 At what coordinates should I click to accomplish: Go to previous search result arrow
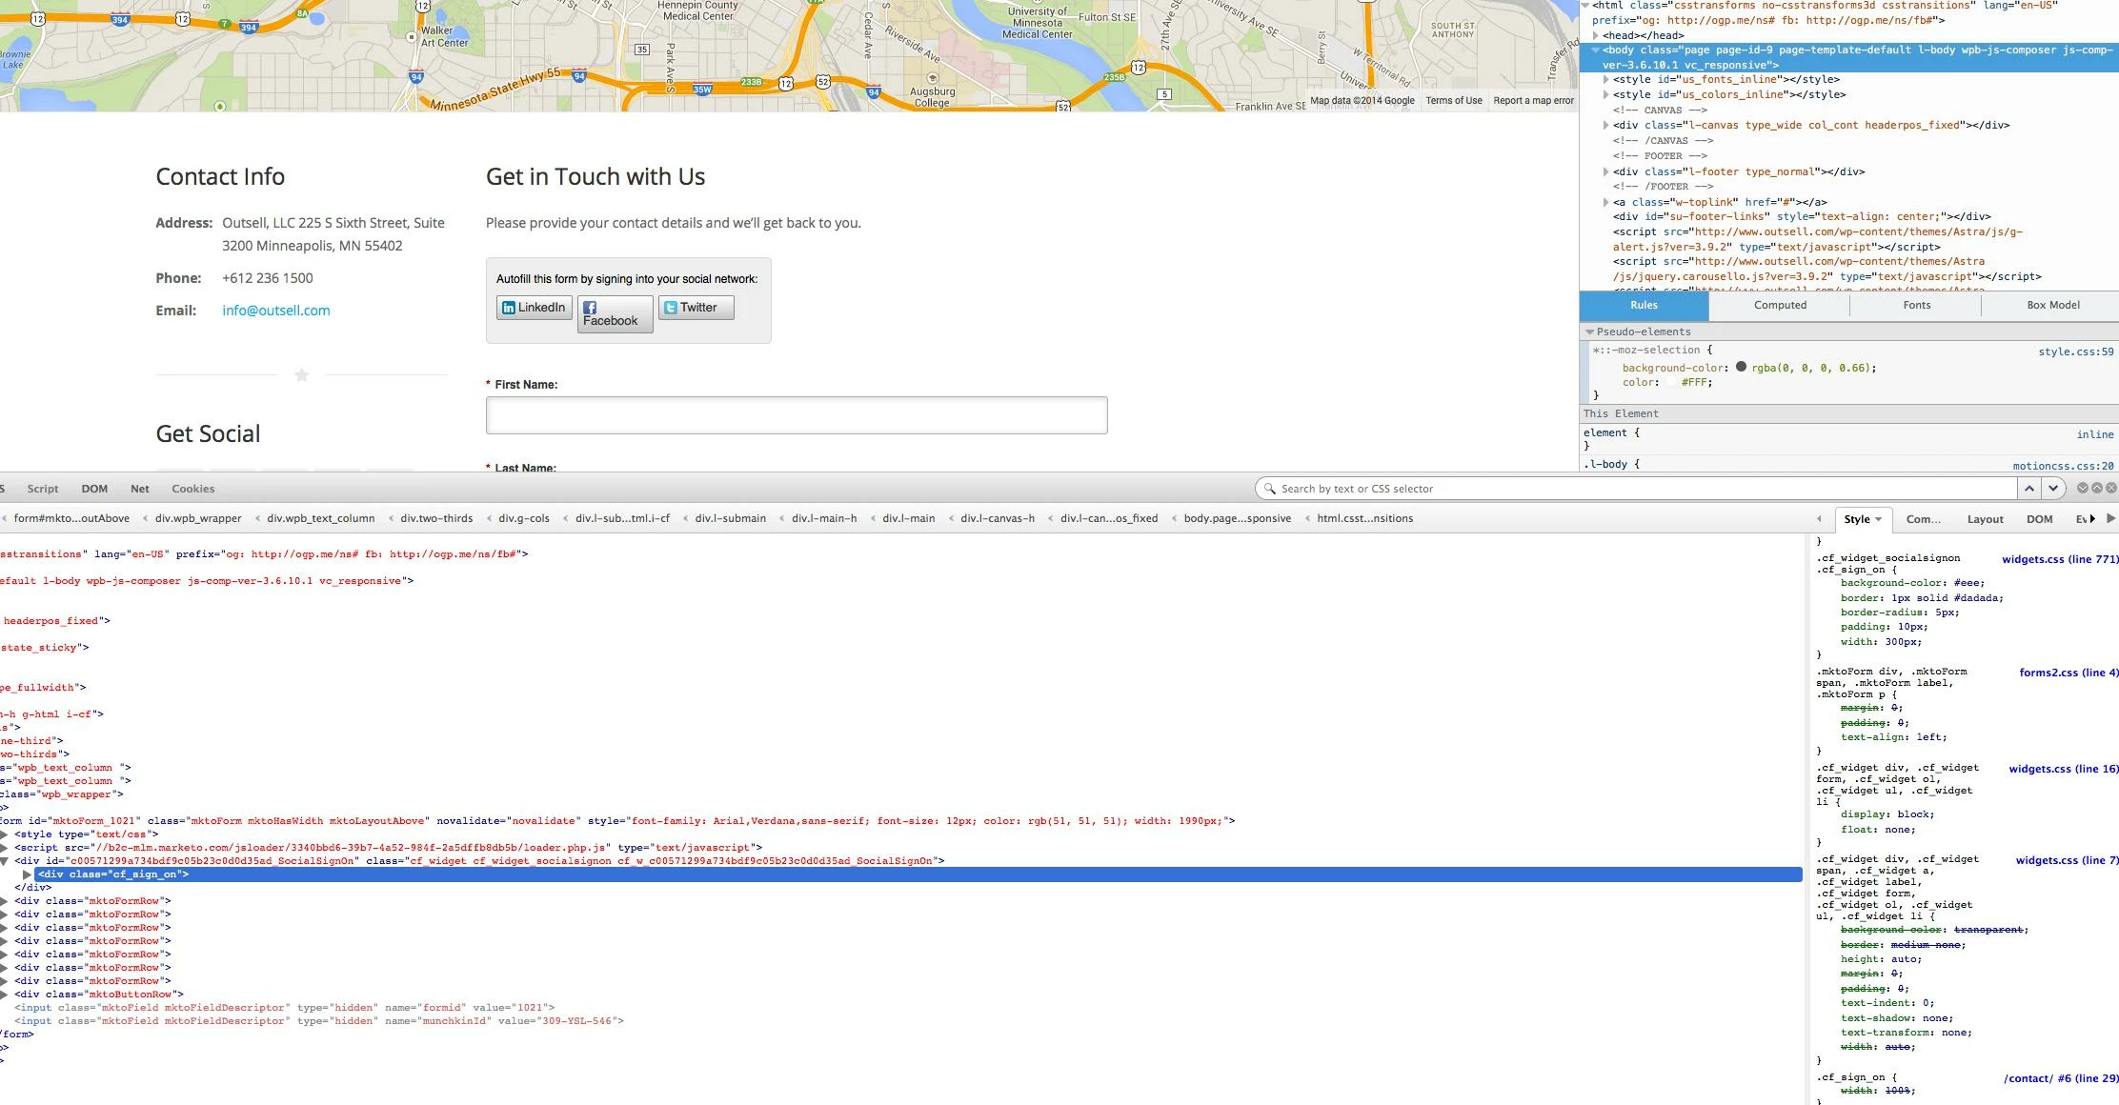click(2028, 489)
